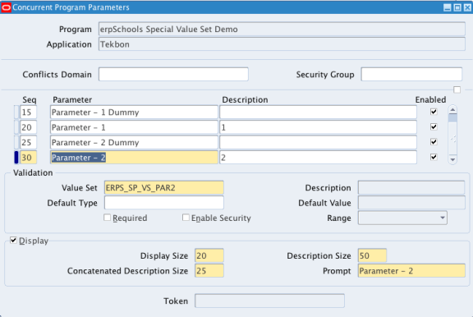Click the Concatenated Description Size field
473x317 pixels.
click(209, 270)
